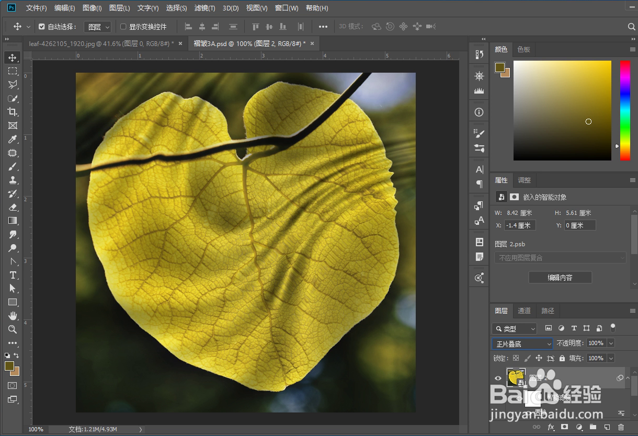638x436 pixels.
Task: Select the Zoom tool in the toolbox
Action: 13,329
